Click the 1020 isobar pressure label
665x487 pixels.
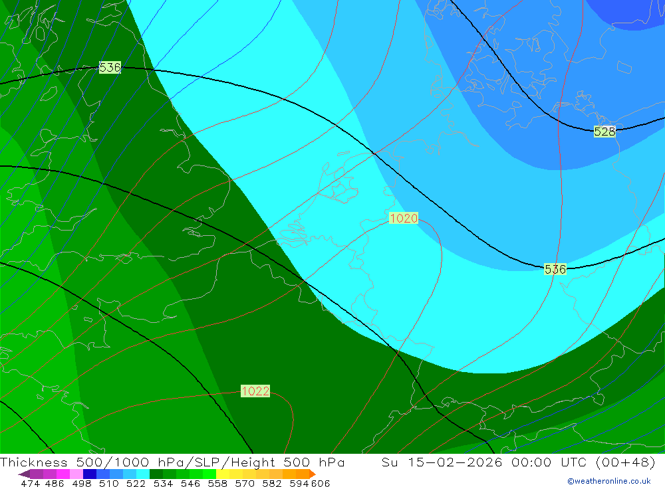tap(404, 219)
